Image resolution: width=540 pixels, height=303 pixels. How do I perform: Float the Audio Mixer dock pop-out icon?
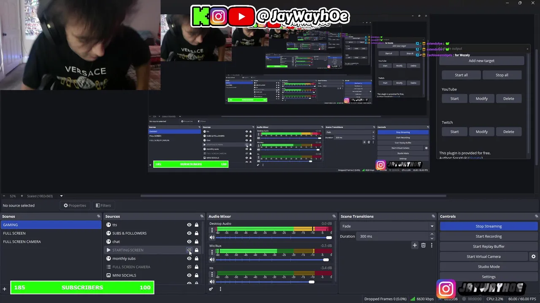click(x=334, y=216)
